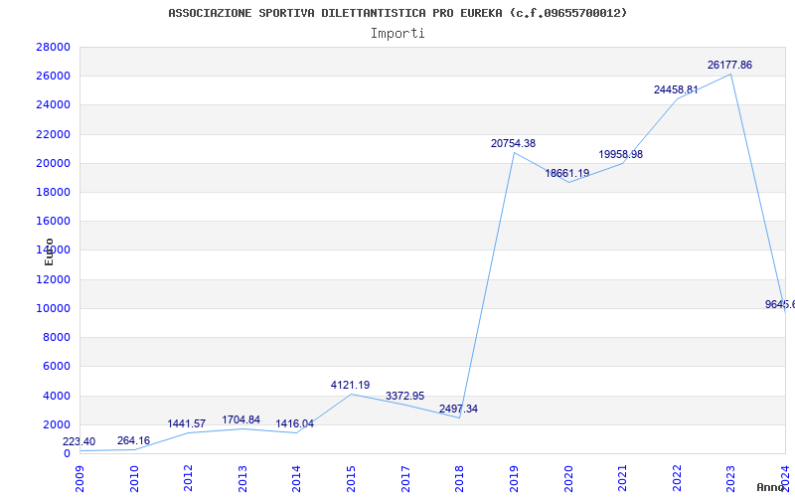The height and width of the screenshot is (497, 795).
Task: Click the y-axis value 8000
Action: click(x=56, y=337)
